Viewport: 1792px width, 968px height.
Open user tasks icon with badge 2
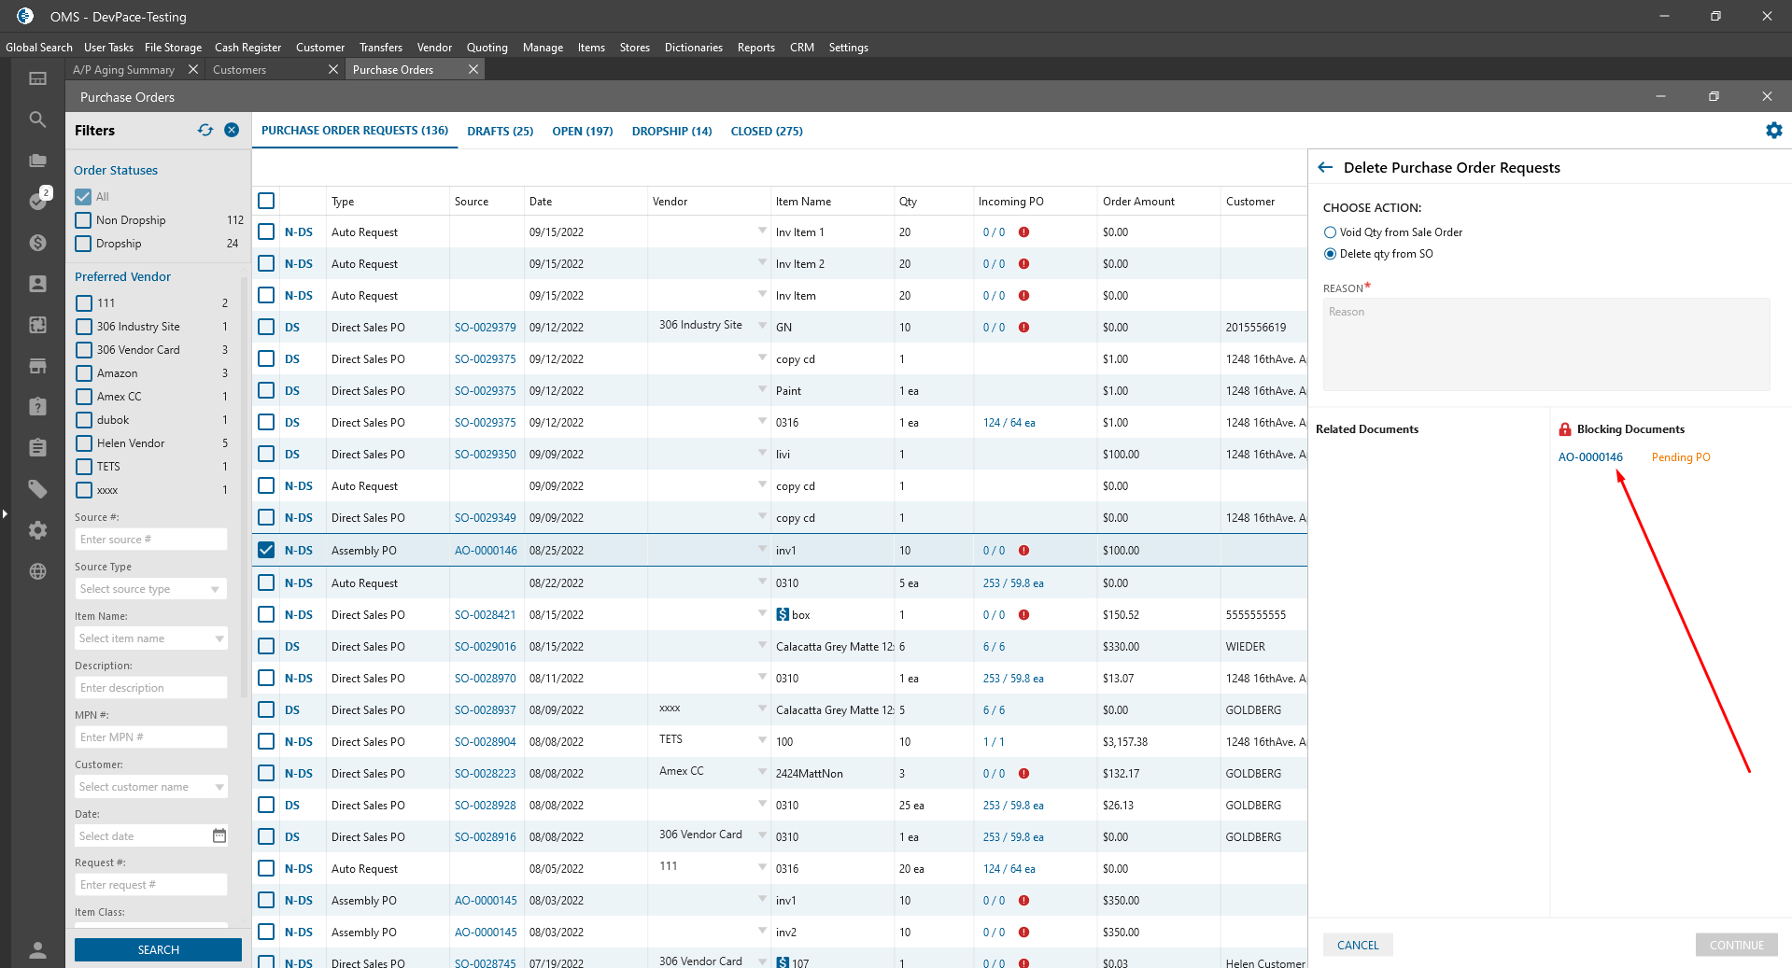(38, 200)
